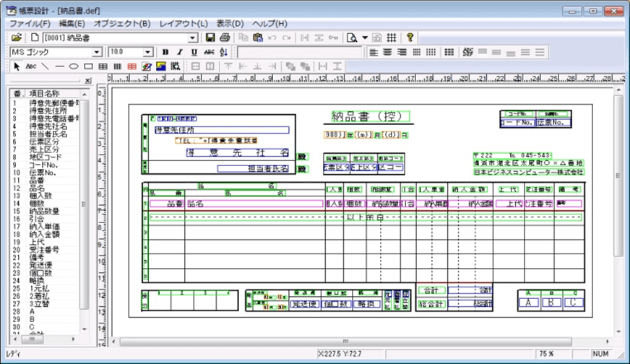The width and height of the screenshot is (630, 364).
Task: Open the レイアウト(L) menu
Action: [x=184, y=23]
